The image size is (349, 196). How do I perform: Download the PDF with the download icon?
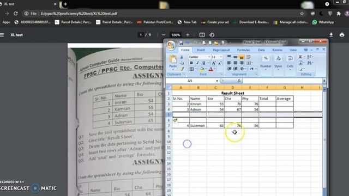tap(331, 35)
